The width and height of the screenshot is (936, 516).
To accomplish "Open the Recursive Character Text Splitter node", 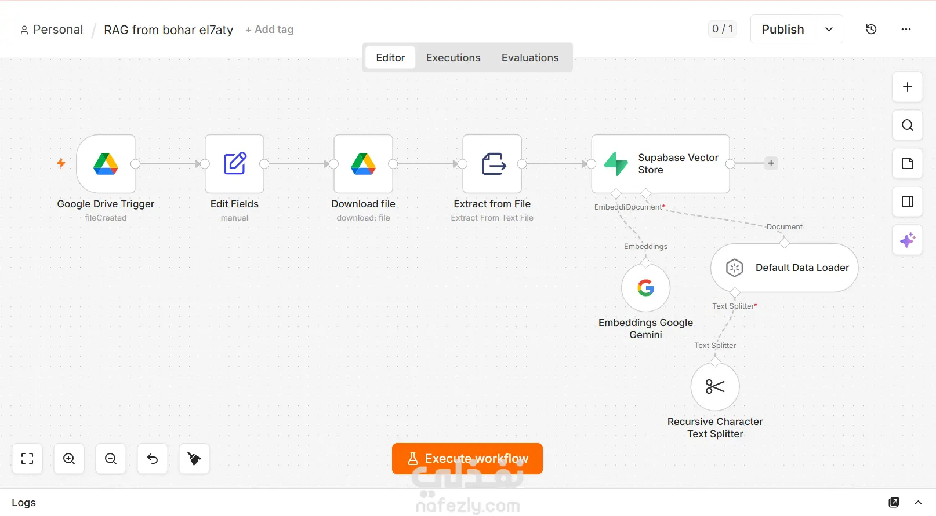I will pos(715,387).
